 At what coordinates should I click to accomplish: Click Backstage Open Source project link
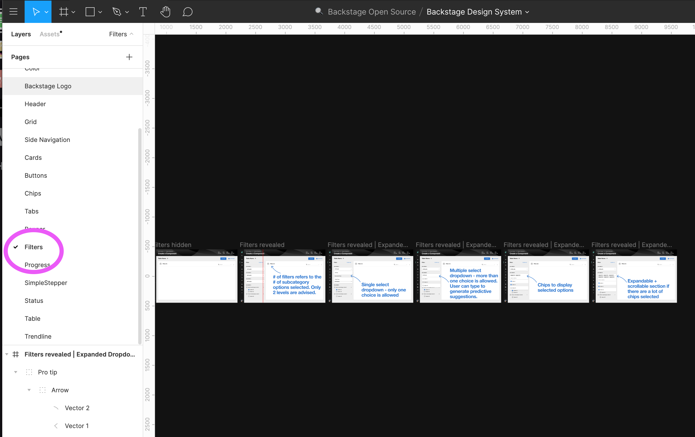(372, 12)
